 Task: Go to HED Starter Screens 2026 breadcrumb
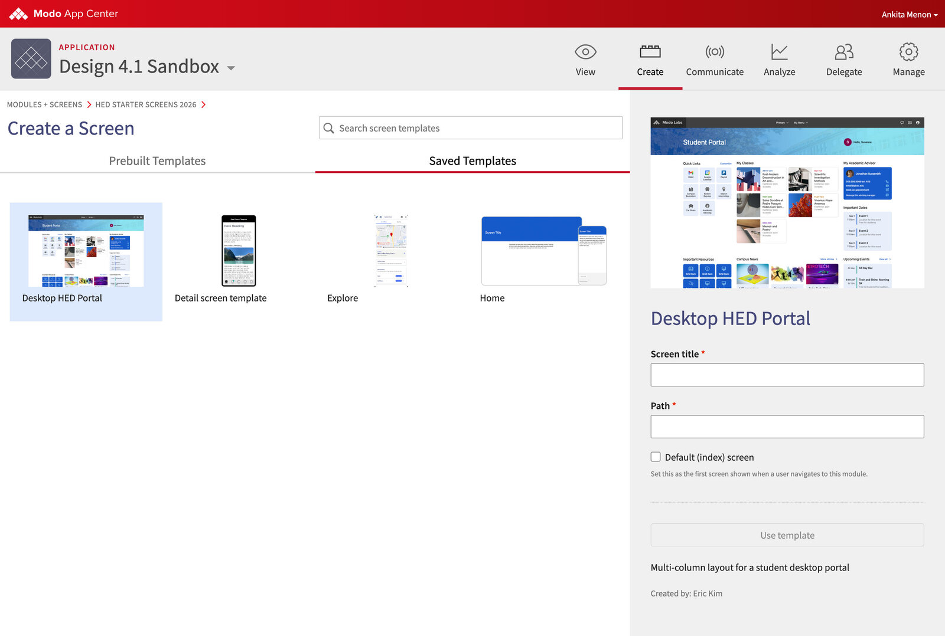[x=146, y=104]
